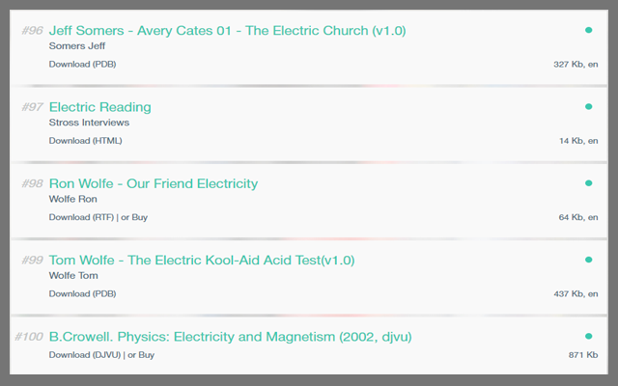Click green dot next to Our Friend Electricity
618x386 pixels.
pyautogui.click(x=588, y=183)
